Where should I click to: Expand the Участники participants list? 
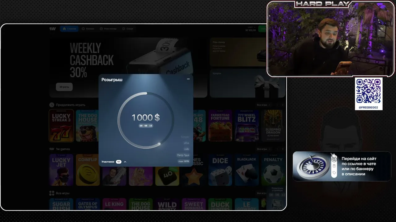coord(125,162)
